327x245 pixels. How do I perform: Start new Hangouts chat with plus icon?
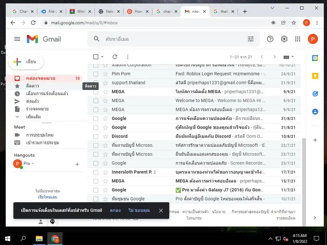pos(77,164)
